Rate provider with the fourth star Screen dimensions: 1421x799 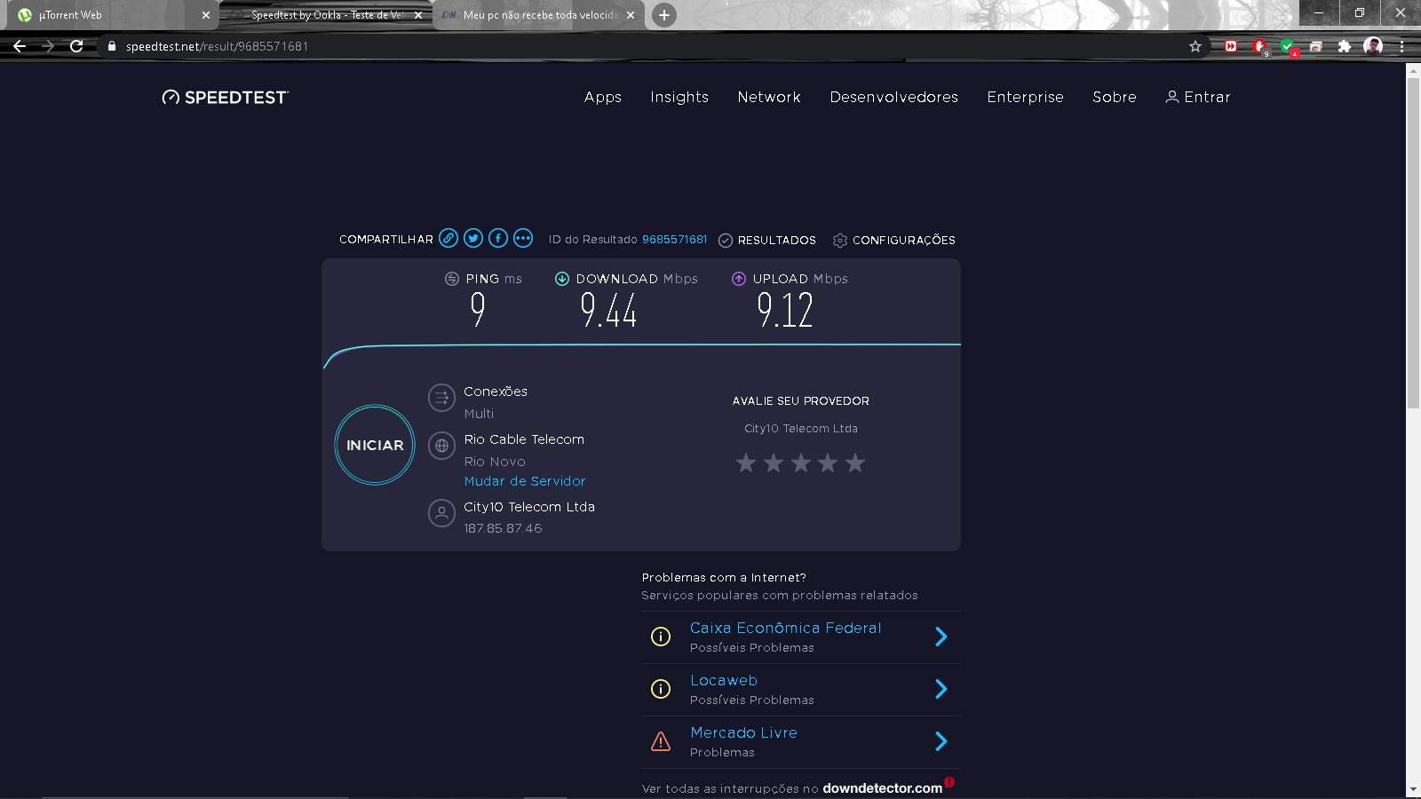tap(828, 463)
